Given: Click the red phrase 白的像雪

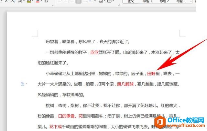Looking at the screenshot, I should tap(66, 116).
